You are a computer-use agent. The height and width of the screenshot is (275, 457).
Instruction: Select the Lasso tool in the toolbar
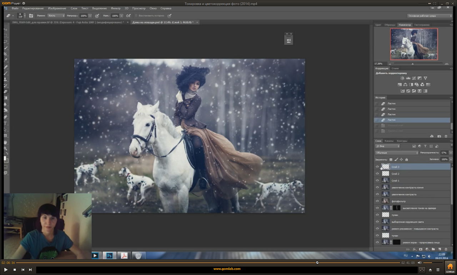pyautogui.click(x=6, y=42)
